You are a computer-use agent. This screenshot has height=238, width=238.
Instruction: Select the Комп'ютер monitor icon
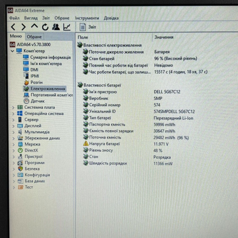point(19,51)
